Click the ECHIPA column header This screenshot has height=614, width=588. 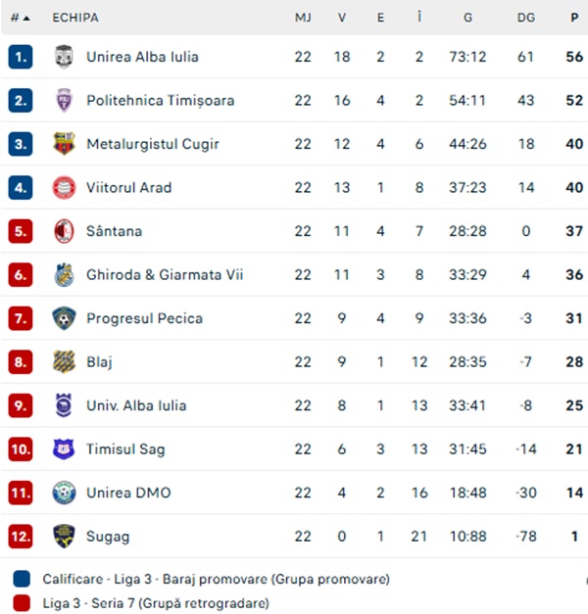pyautogui.click(x=75, y=18)
